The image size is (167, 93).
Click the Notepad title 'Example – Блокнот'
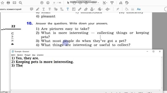tap(22, 51)
